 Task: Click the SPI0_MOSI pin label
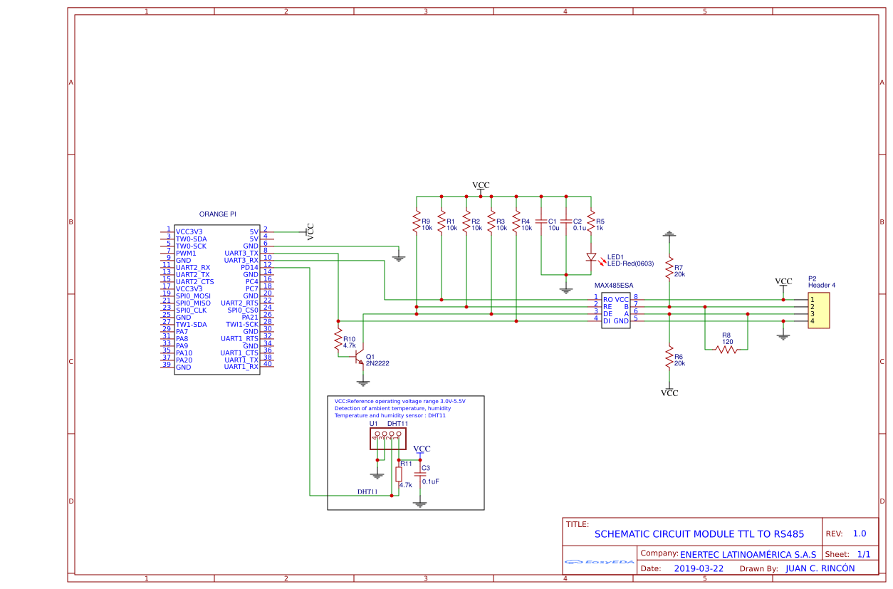[x=193, y=296]
